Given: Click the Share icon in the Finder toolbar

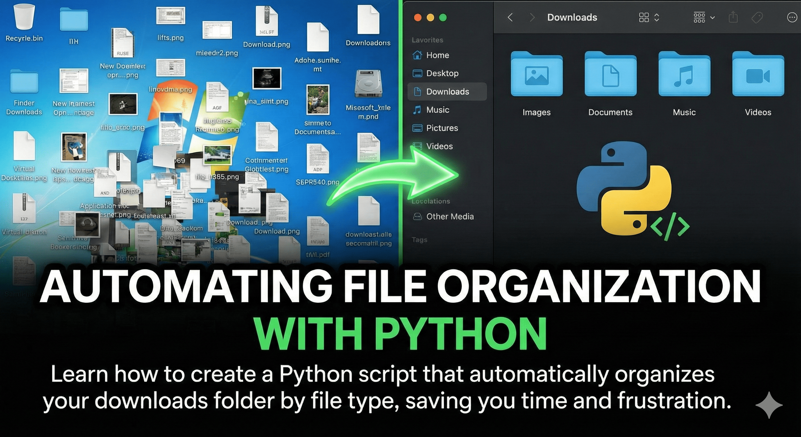Looking at the screenshot, I should coord(733,17).
